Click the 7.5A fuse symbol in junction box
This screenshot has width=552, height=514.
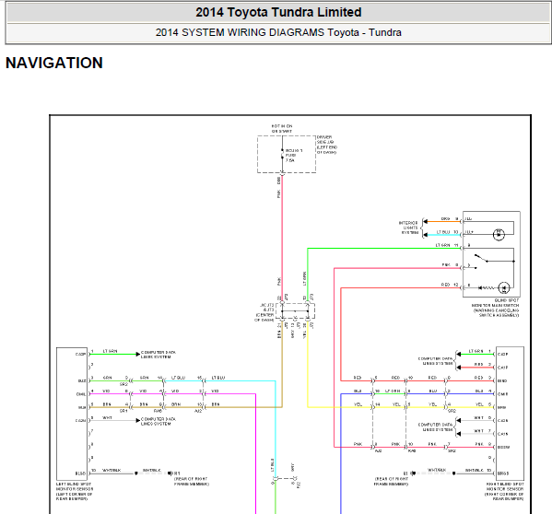tap(282, 155)
